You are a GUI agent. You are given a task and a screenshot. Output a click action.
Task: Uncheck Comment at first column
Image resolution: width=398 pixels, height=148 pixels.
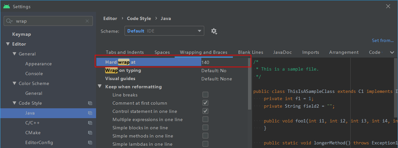click(x=205, y=103)
